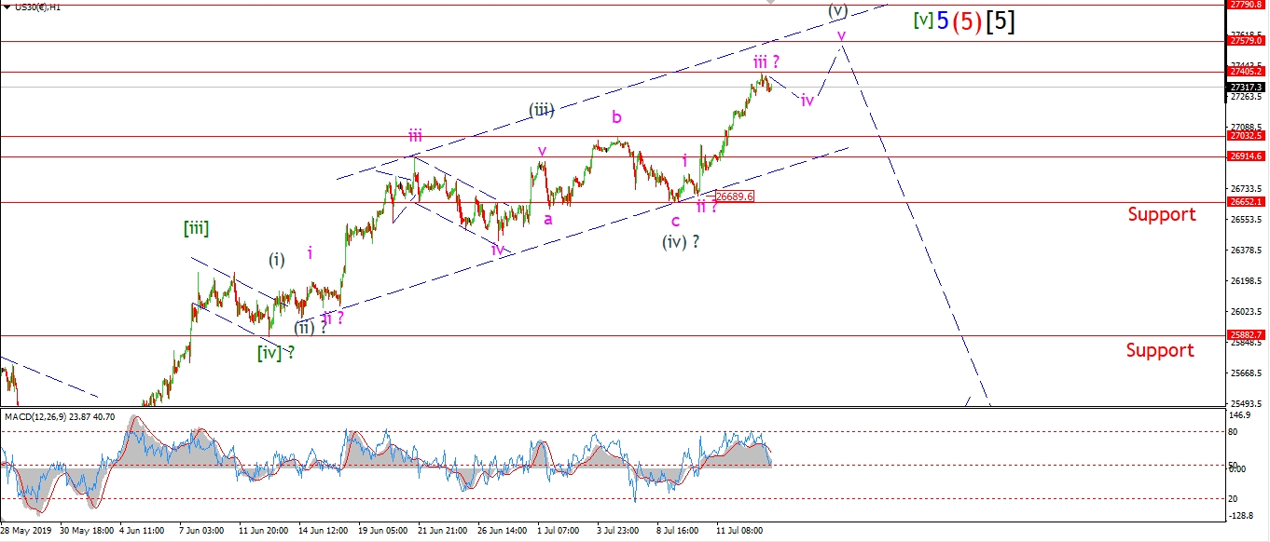The image size is (1270, 542).
Task: Select the 25882.7 support price tag
Action: tap(1246, 334)
